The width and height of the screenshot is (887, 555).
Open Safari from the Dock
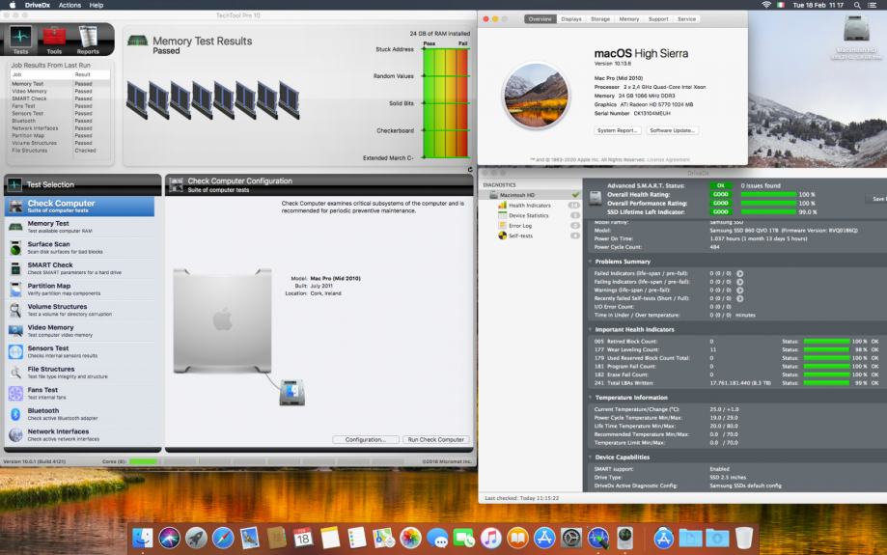point(223,538)
